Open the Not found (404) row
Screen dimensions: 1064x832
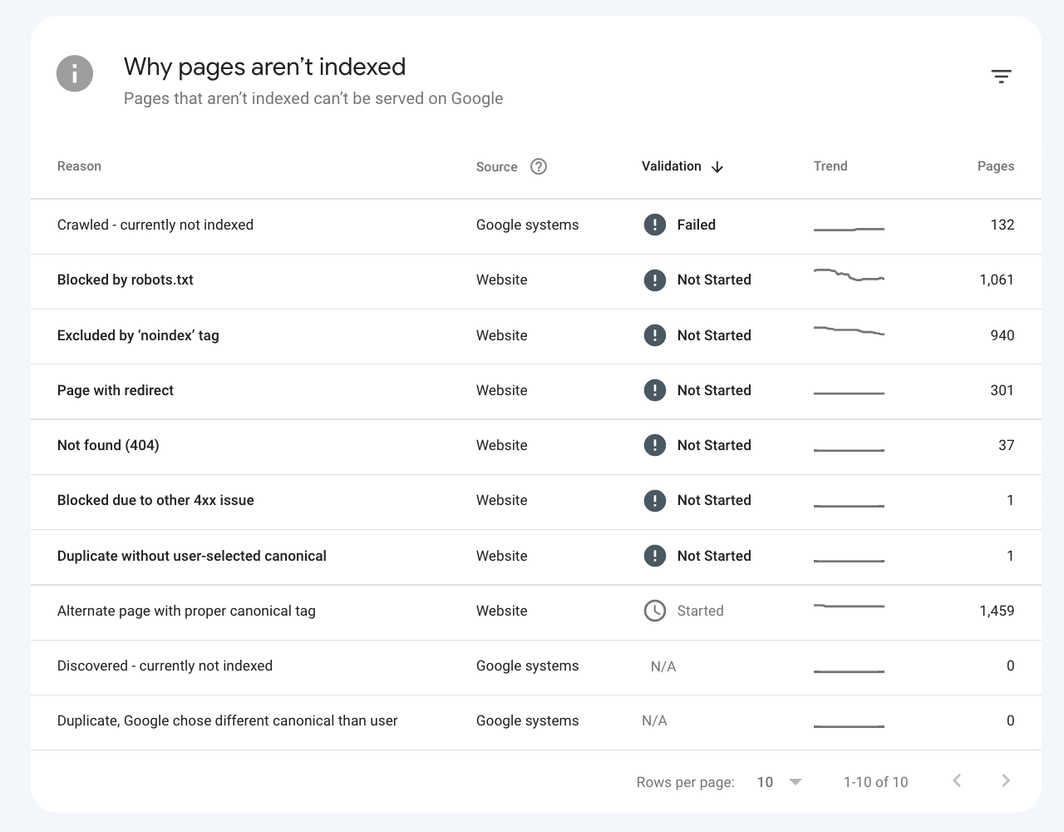click(536, 447)
